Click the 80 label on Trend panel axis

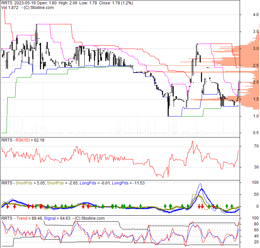tap(256, 224)
